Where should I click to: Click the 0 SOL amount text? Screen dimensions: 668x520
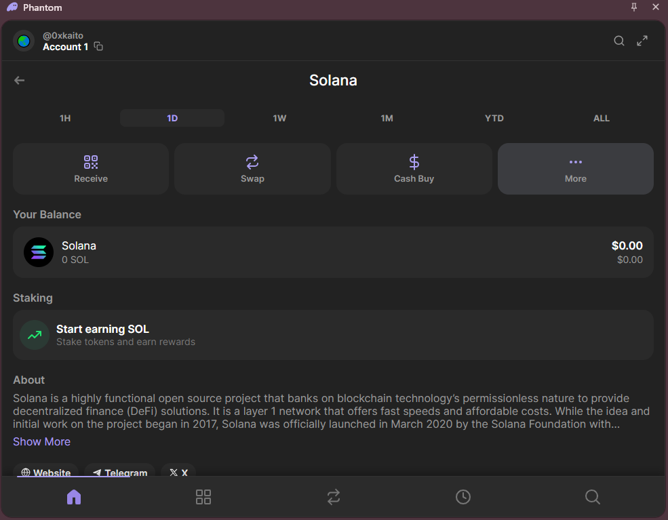click(x=75, y=260)
